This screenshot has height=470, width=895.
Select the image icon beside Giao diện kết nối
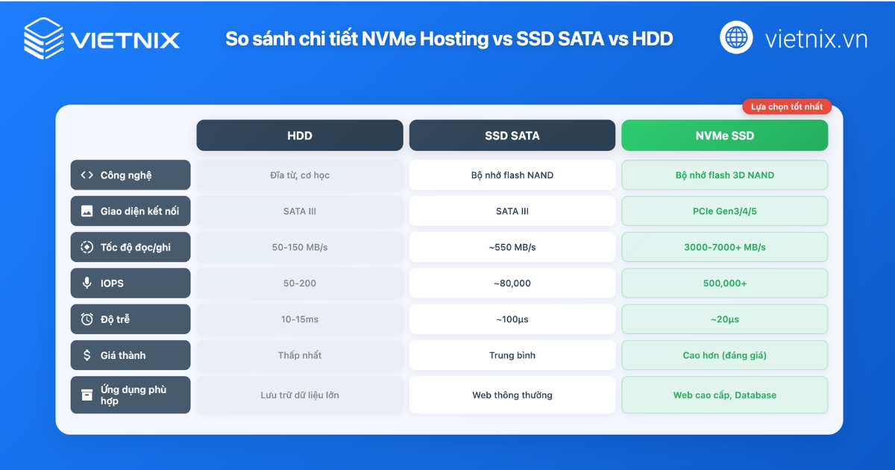[x=86, y=211]
